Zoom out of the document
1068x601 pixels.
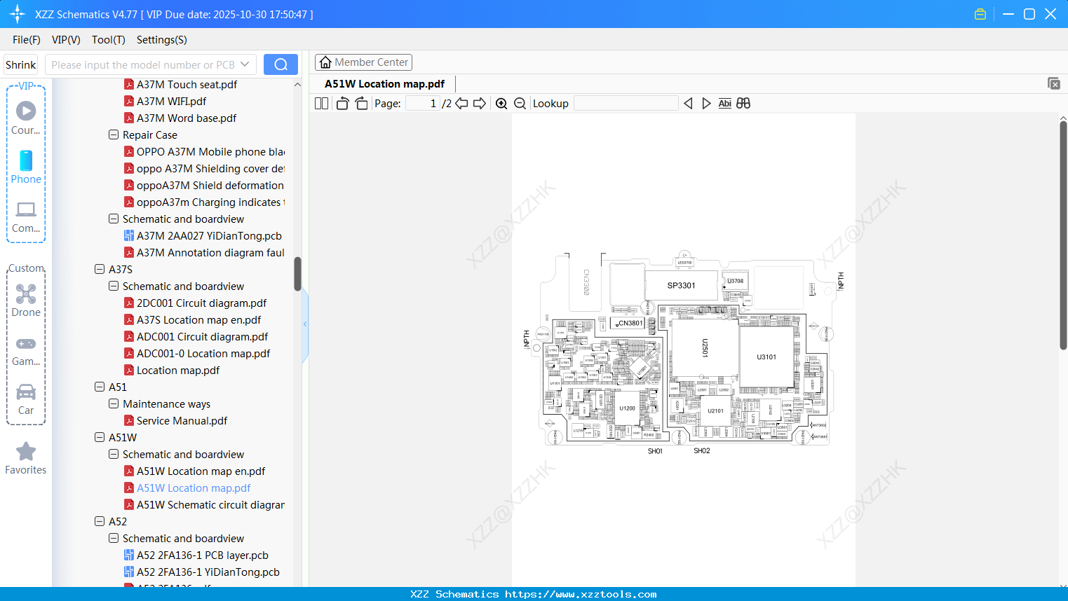tap(520, 103)
